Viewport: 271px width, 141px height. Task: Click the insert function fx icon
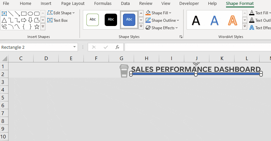[x=117, y=47]
